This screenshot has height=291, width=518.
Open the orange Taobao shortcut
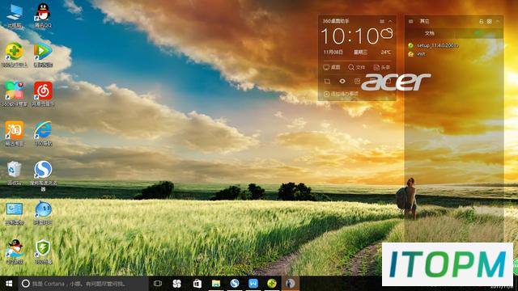[15, 133]
